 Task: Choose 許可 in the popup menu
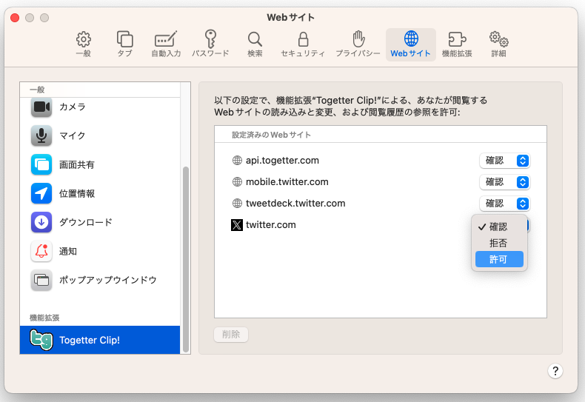(498, 259)
